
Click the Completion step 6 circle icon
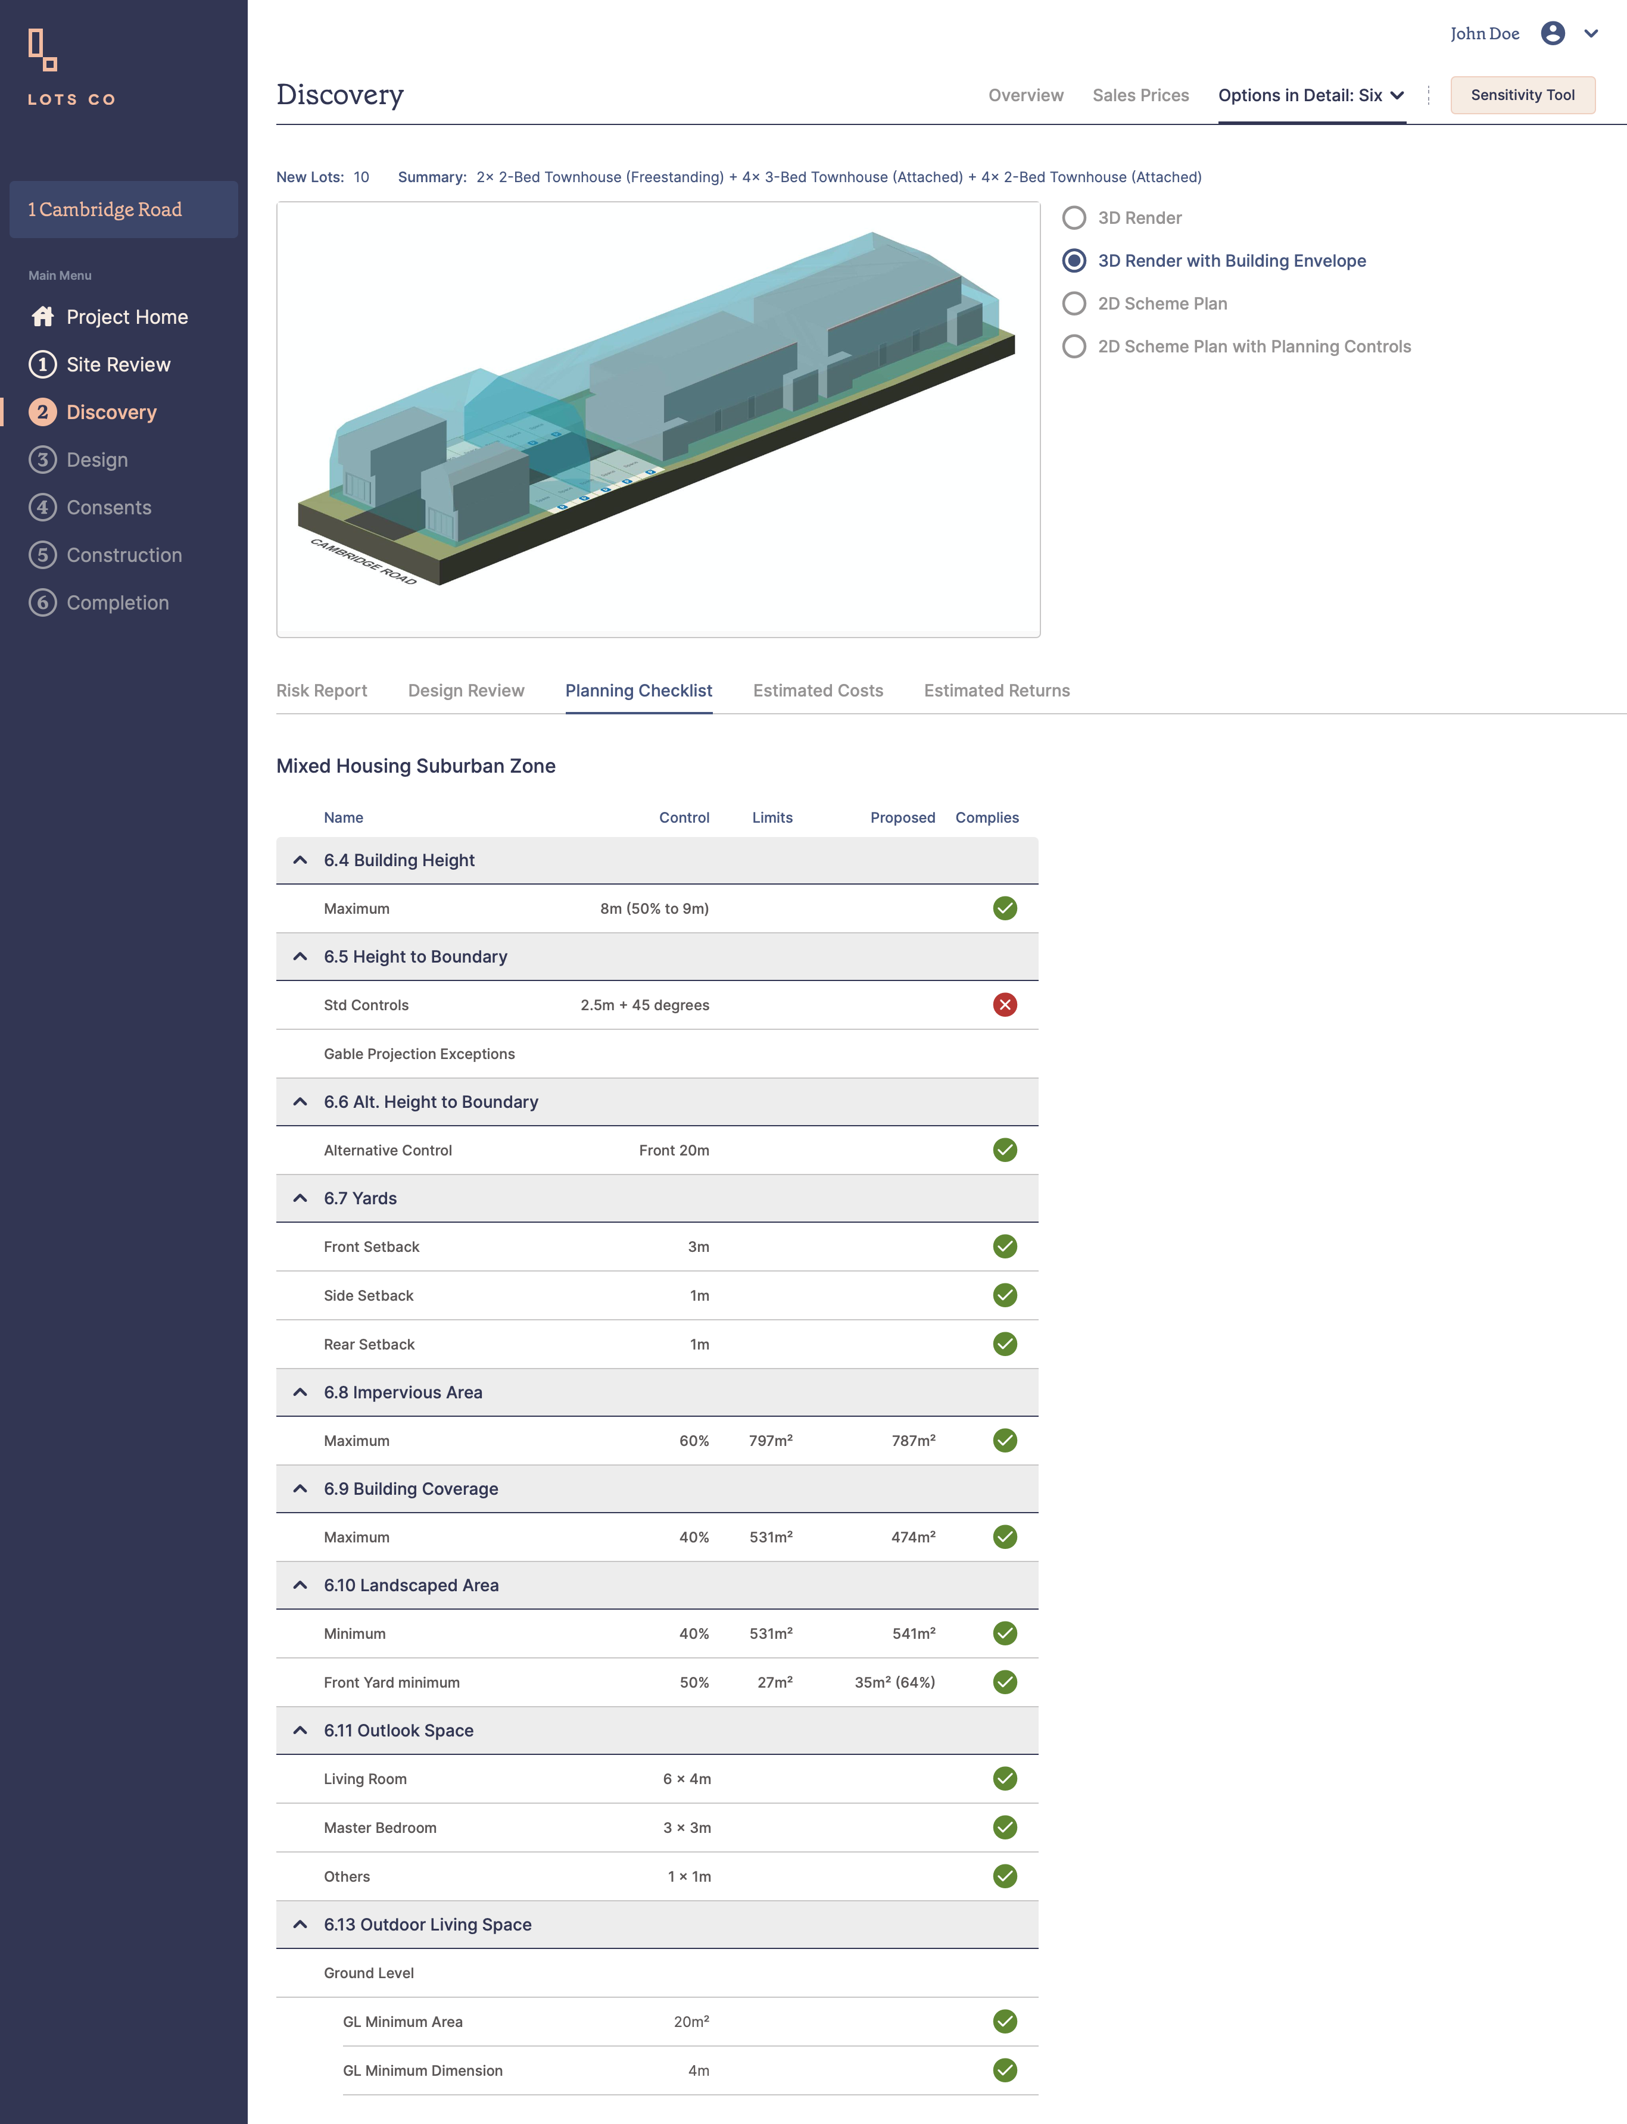(x=43, y=602)
